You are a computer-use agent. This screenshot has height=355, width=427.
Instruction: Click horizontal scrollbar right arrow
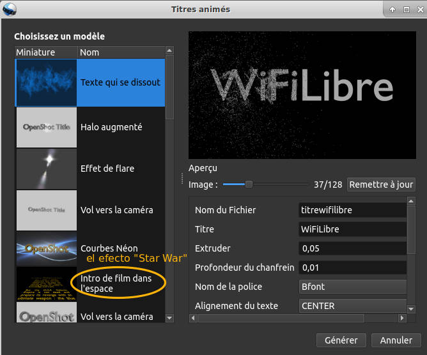click(402, 318)
